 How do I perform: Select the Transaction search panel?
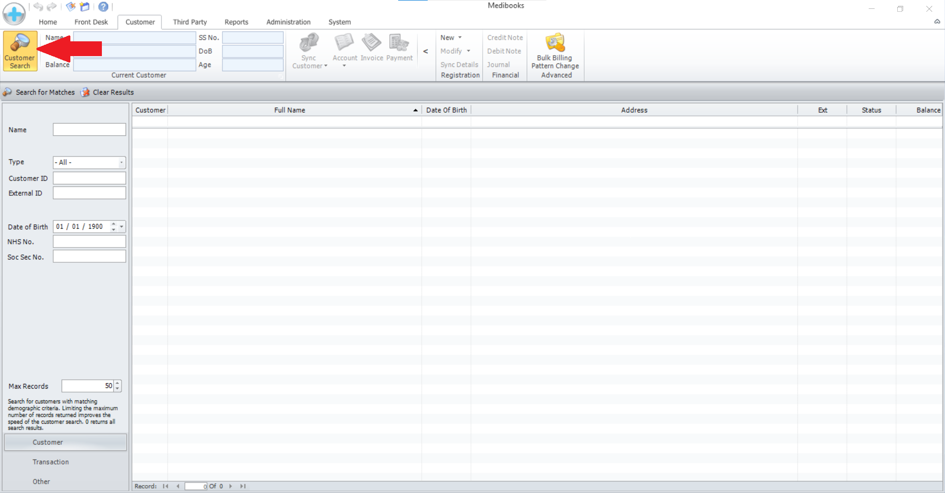point(51,462)
